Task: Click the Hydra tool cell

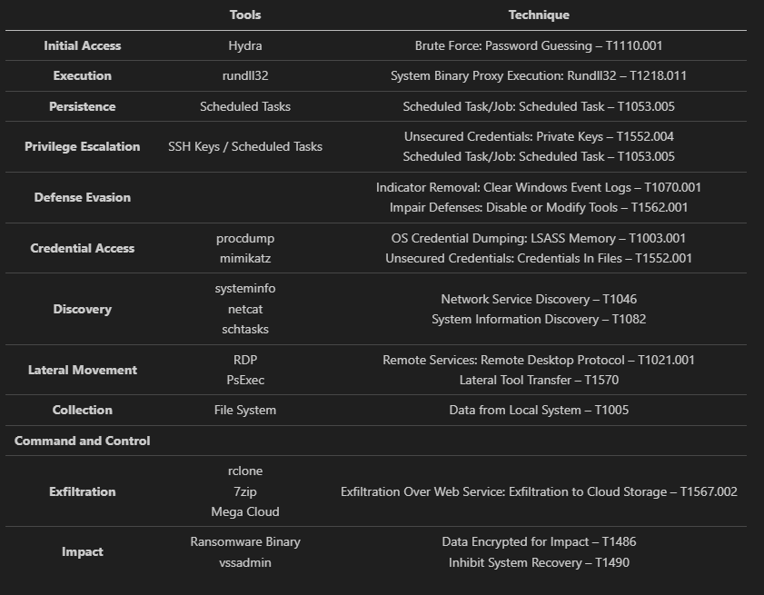Action: [x=245, y=45]
